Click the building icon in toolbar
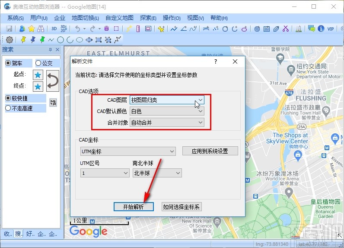The height and width of the screenshot is (248, 344). click(298, 29)
